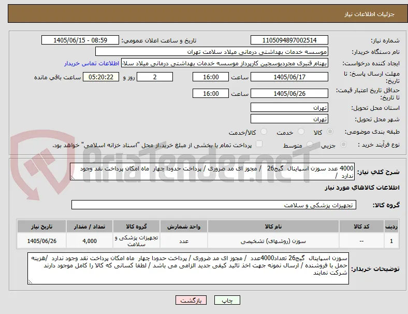Select the خدمت radio button
Screen dimensions: 408x314
[x=301, y=132]
